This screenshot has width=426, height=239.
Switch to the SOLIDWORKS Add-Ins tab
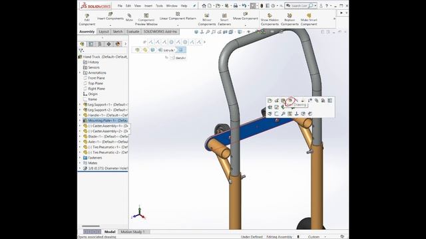click(x=160, y=32)
